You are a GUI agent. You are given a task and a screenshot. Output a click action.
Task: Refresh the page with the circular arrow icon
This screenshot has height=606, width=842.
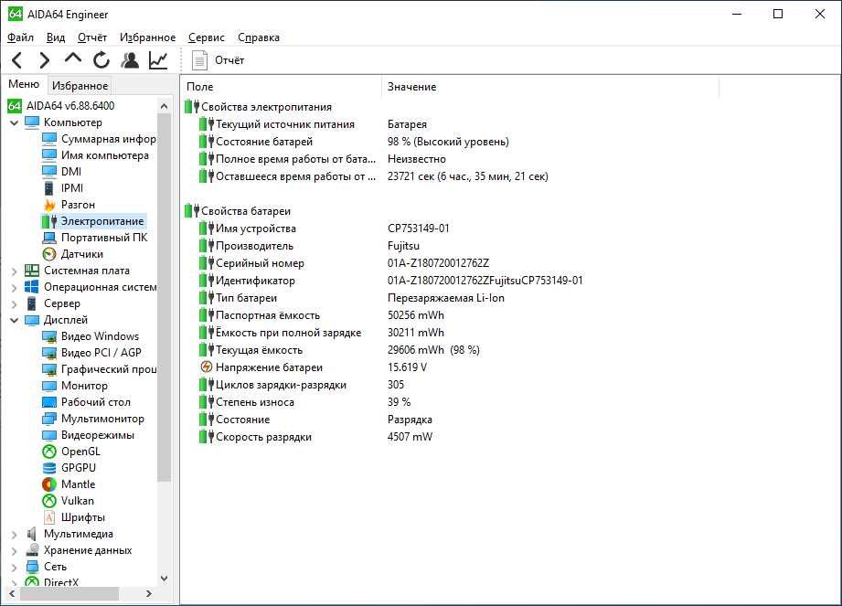[101, 60]
